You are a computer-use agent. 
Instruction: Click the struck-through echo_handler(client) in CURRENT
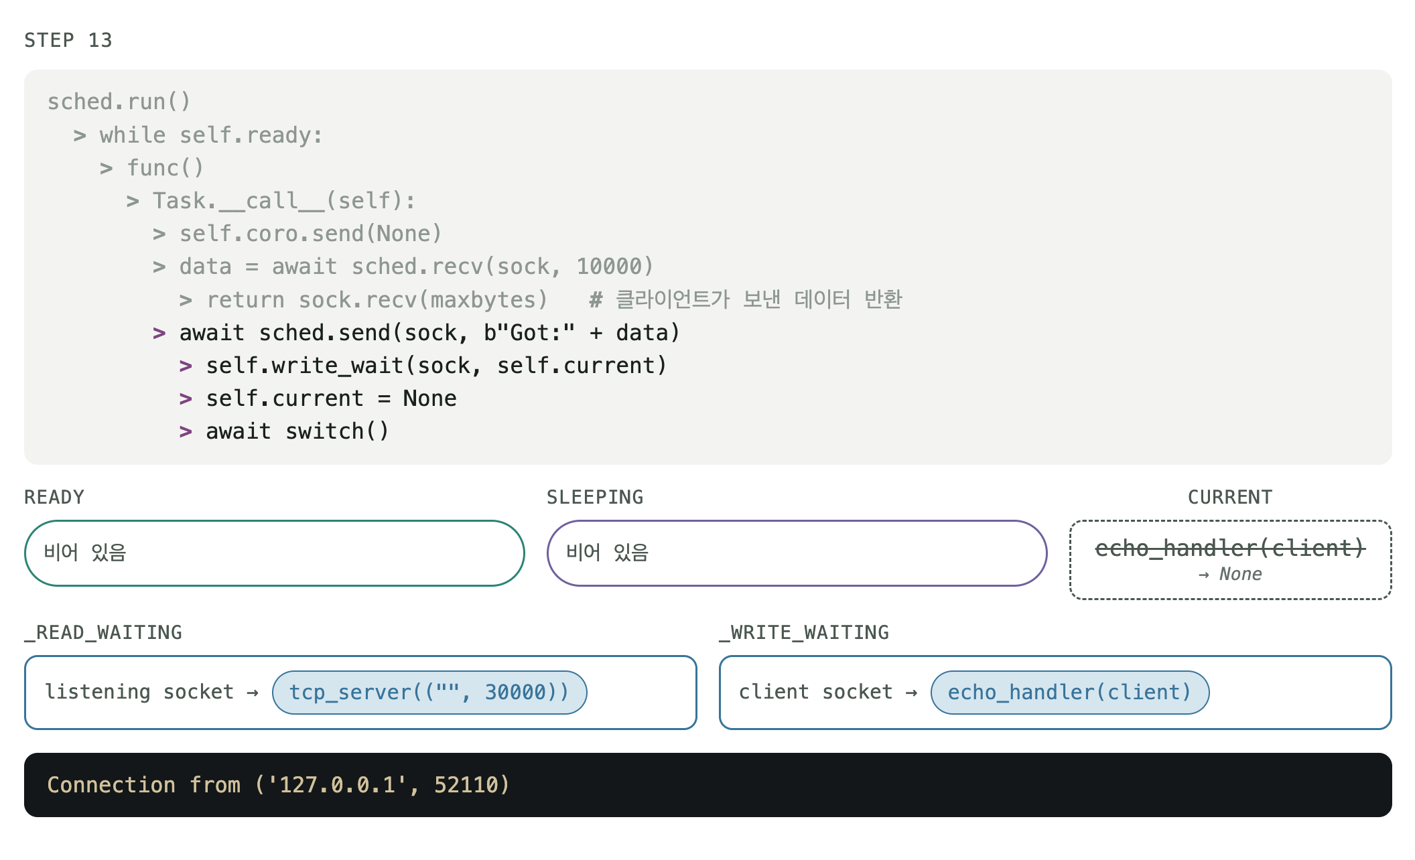point(1230,548)
